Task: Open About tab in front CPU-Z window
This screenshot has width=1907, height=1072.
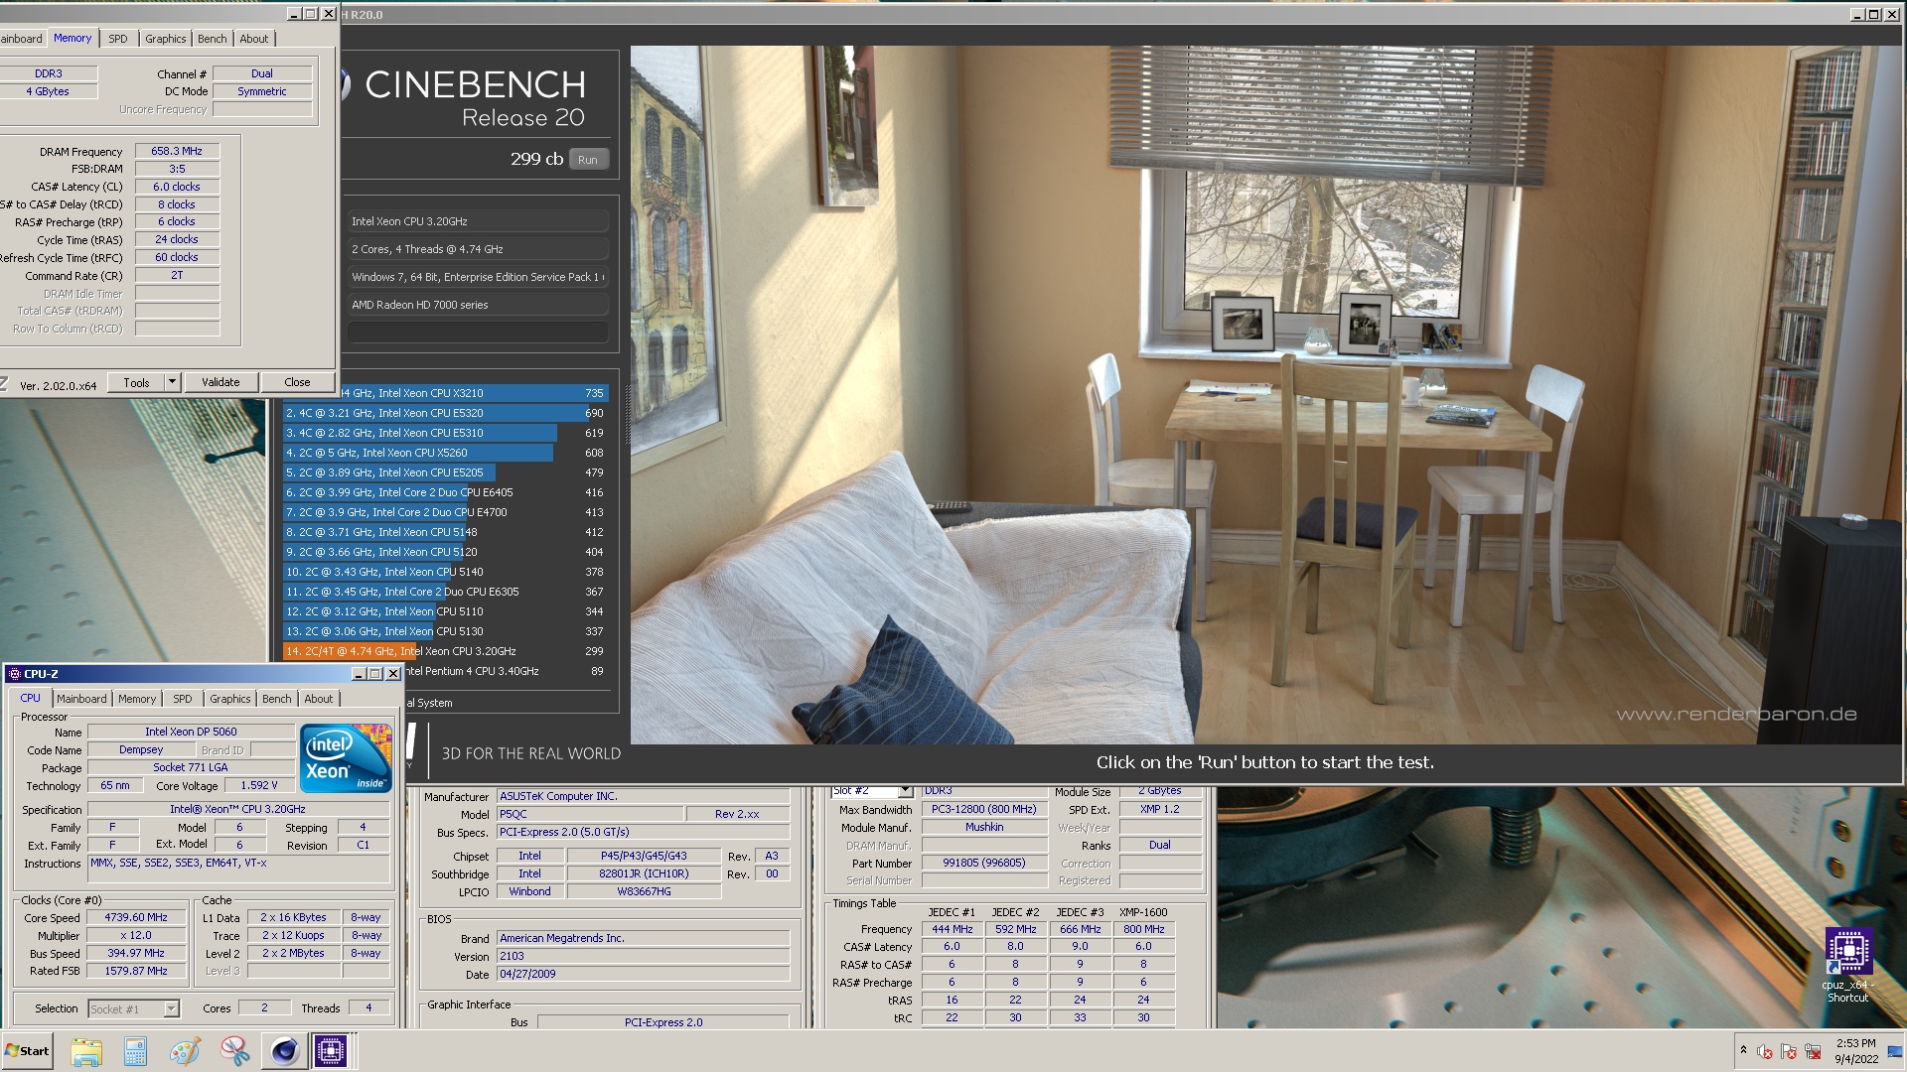Action: [319, 699]
